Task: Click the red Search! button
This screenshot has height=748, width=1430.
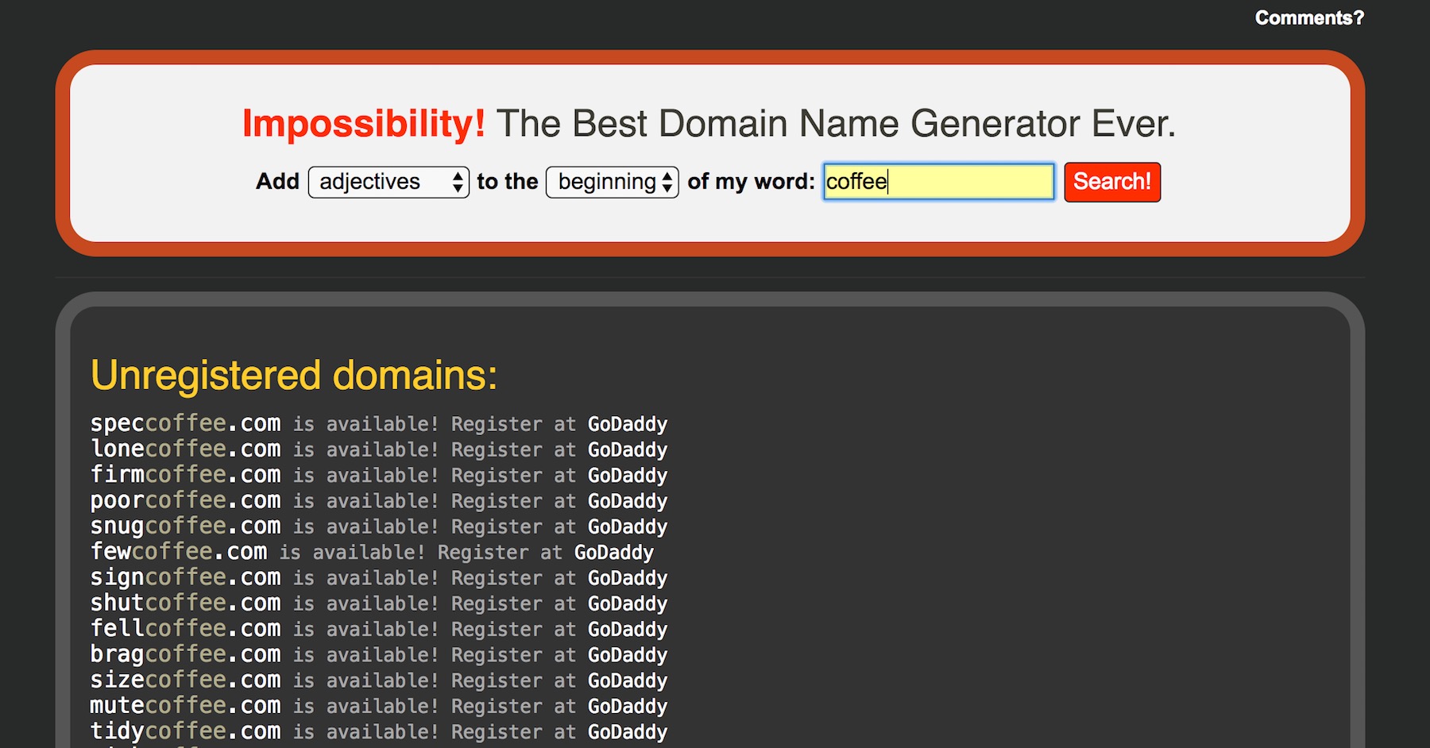Action: pos(1112,182)
